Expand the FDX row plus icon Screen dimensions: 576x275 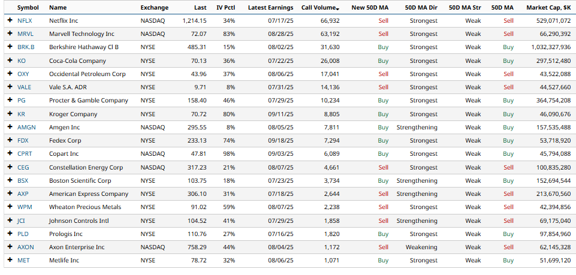10,140
